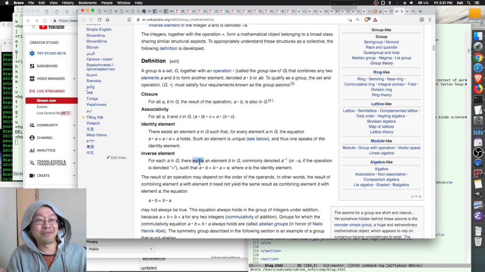Open Terminal from the dock
The image size is (485, 272).
point(478,100)
